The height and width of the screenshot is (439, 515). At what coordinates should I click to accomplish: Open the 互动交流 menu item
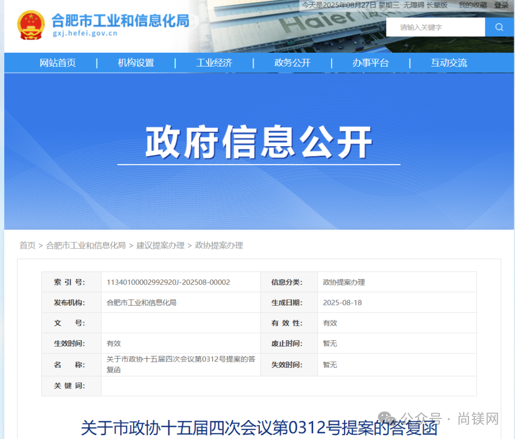coord(448,62)
